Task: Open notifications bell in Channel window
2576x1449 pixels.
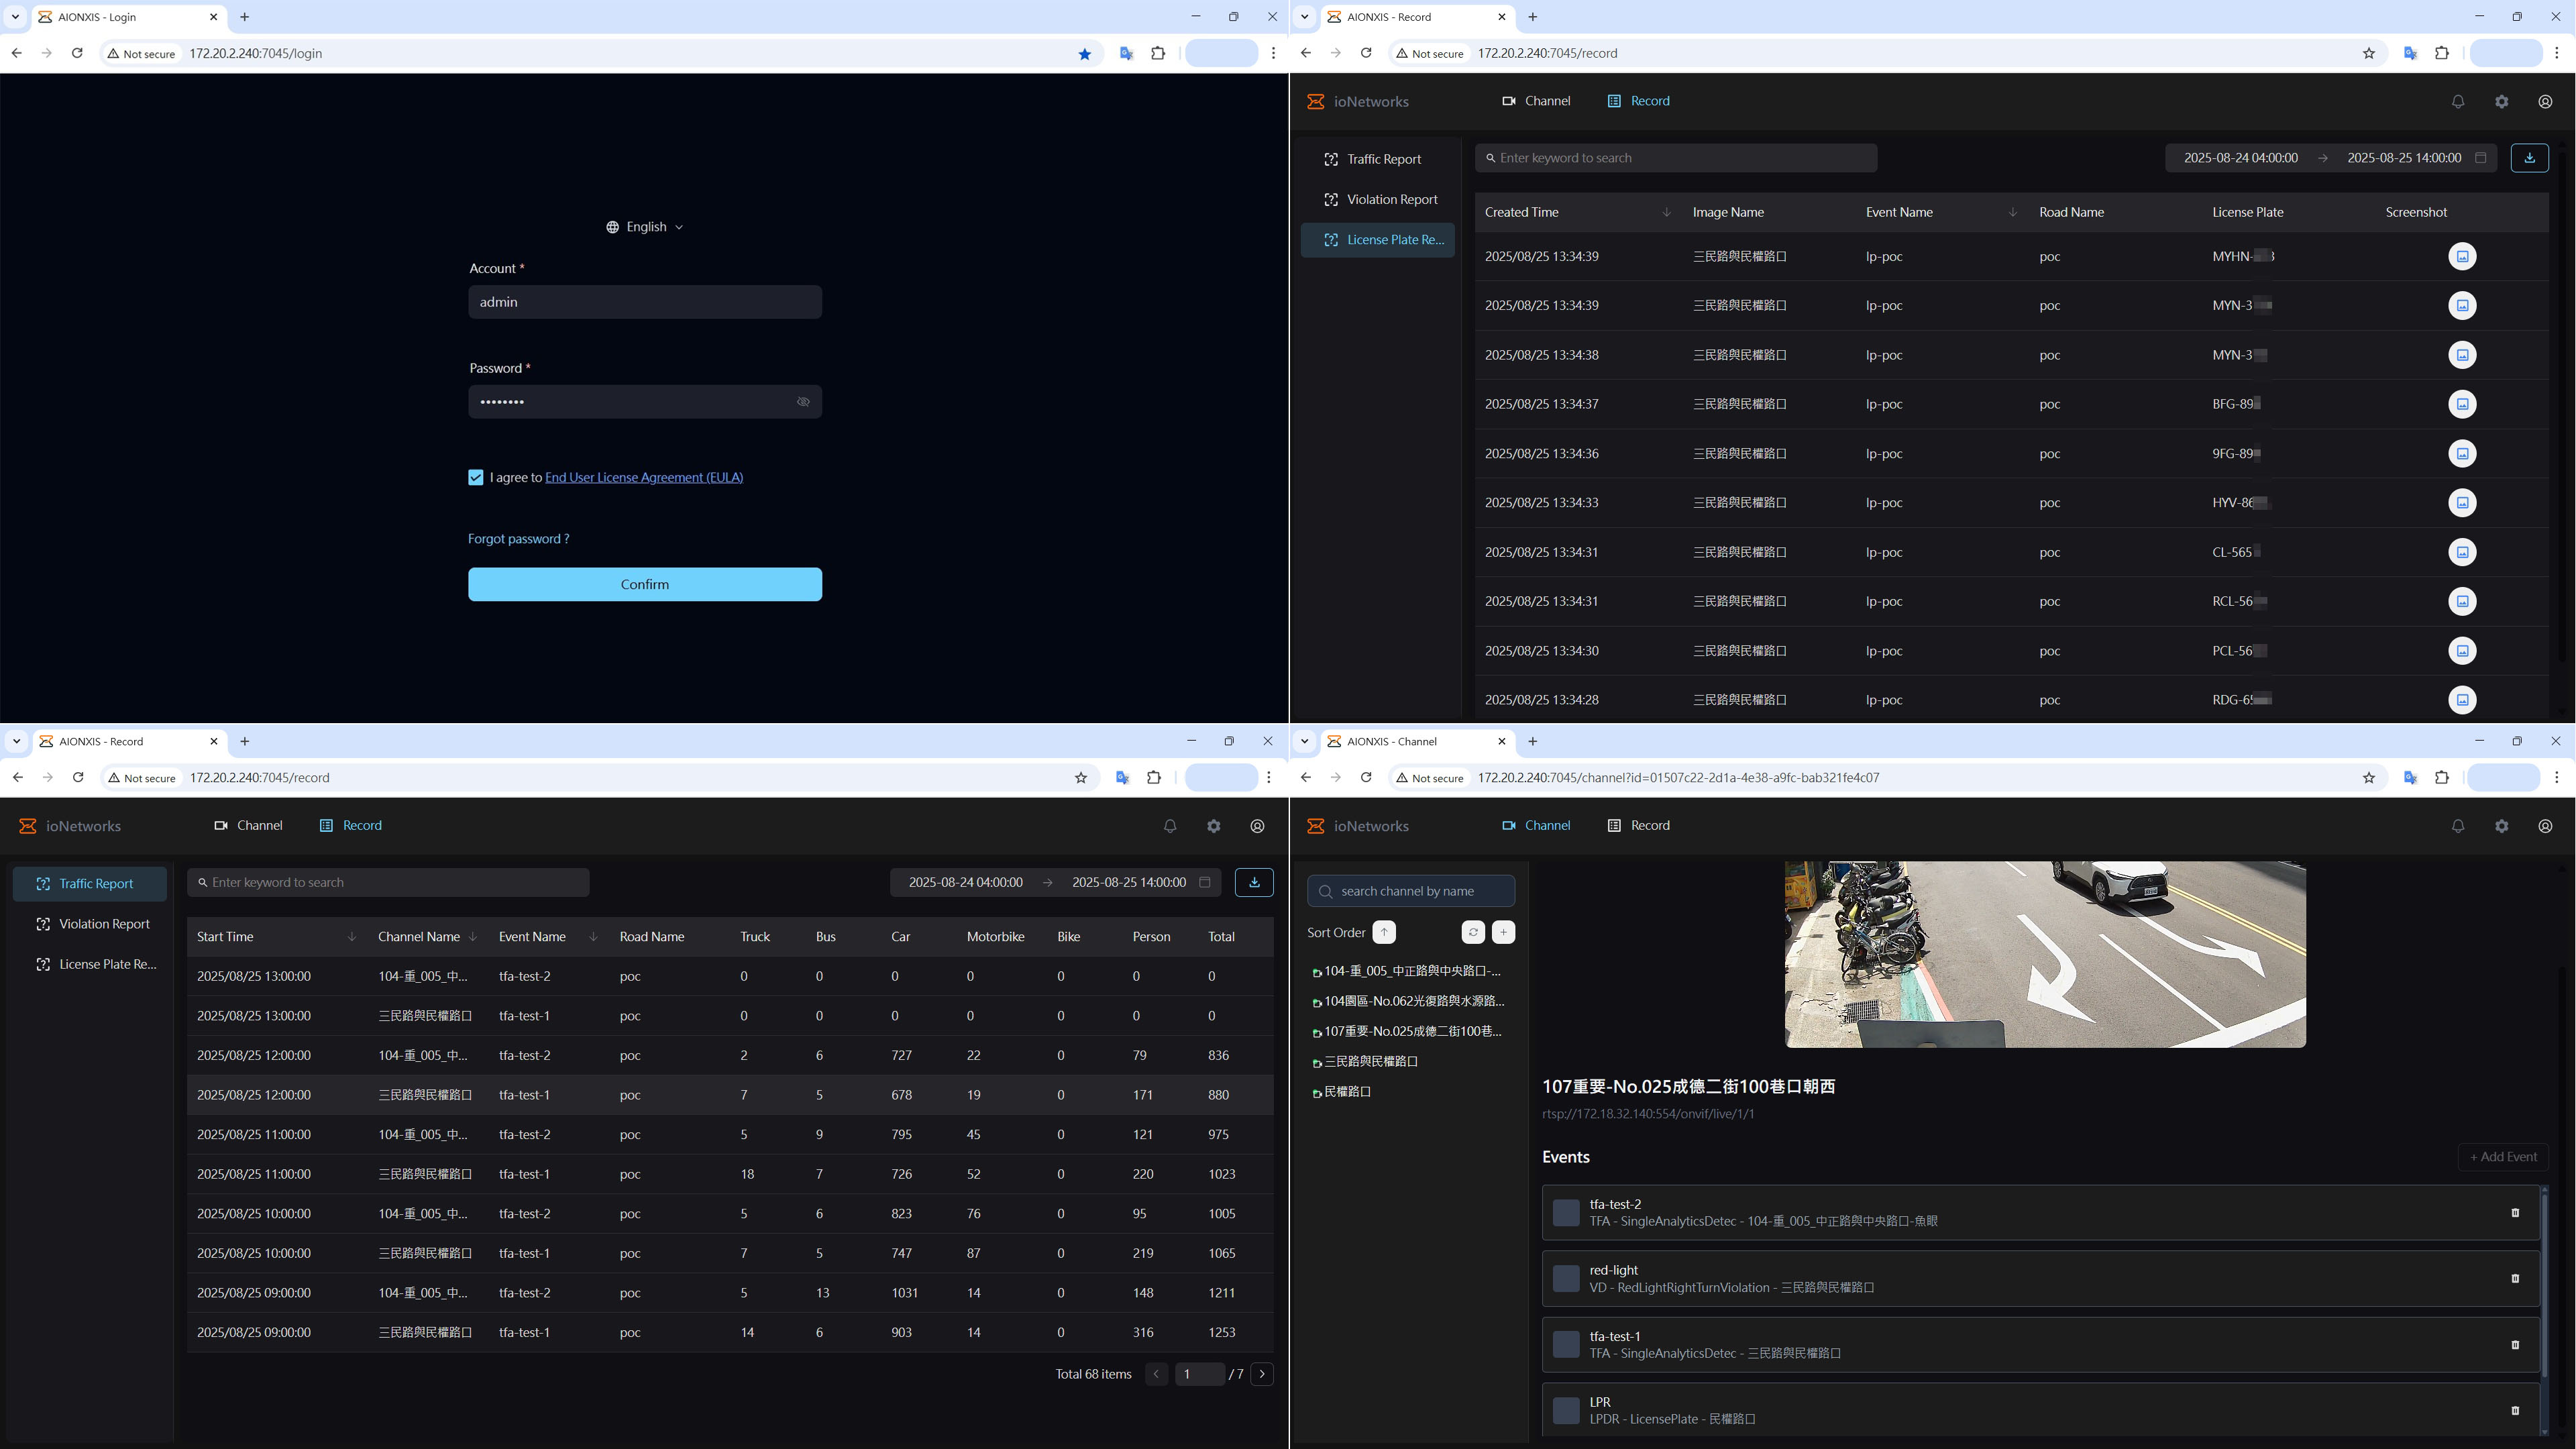Action: tap(2458, 826)
